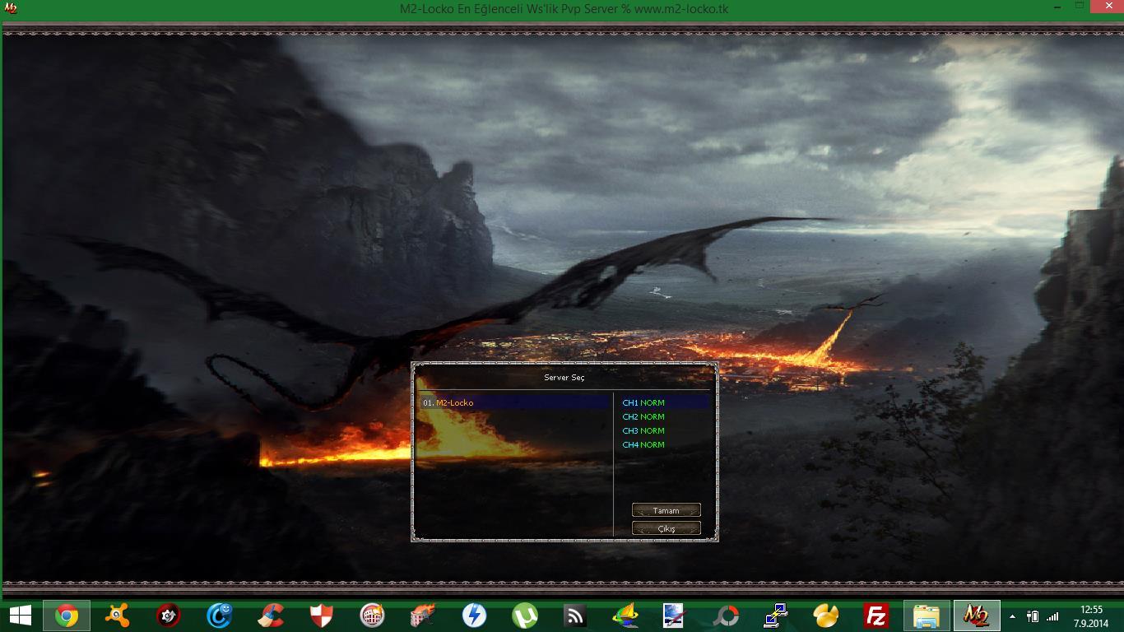Screen dimensions: 1124x632
Task: Open the sailboat globe taskbar icon
Action: tap(625, 616)
